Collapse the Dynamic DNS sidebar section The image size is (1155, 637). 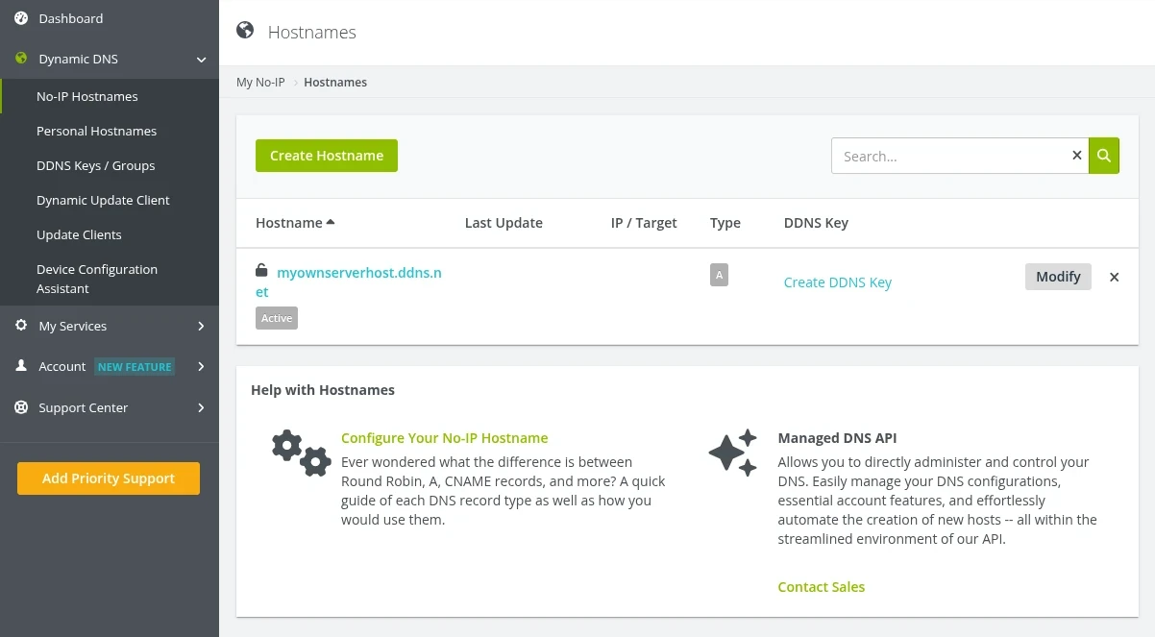tap(201, 60)
